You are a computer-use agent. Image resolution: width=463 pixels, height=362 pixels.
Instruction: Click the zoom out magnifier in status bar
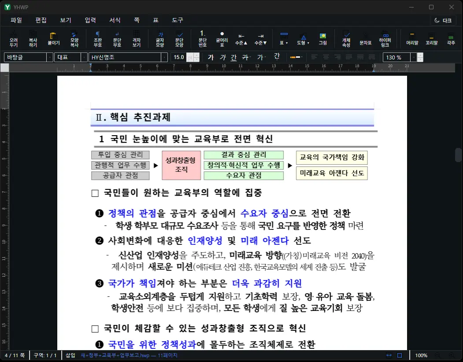coord(437,355)
